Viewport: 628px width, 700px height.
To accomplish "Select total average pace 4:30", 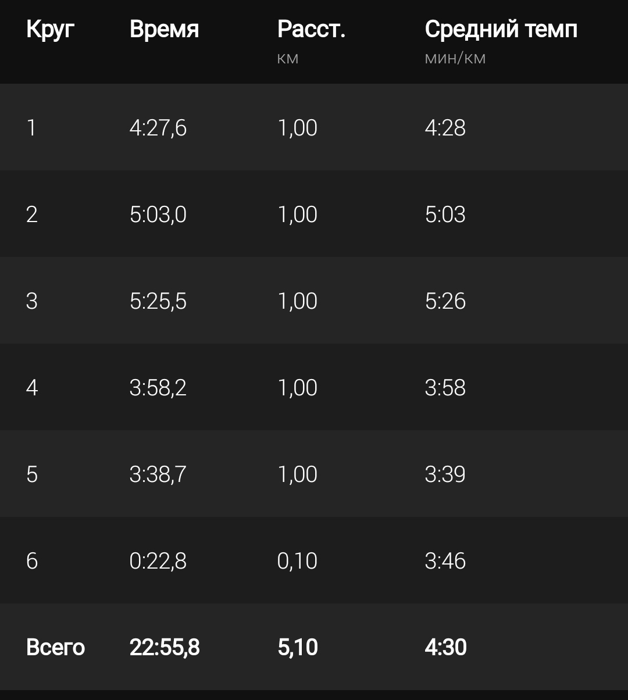I will tap(445, 647).
